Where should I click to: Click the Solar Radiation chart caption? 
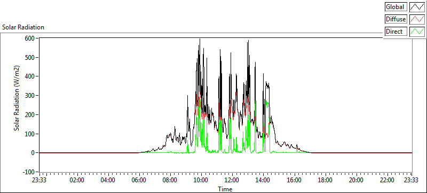pos(23,27)
